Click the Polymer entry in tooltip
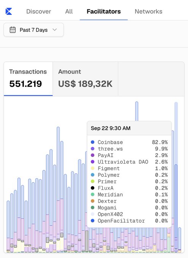Image resolution: width=188 pixels, height=258 pixels. pos(130,175)
